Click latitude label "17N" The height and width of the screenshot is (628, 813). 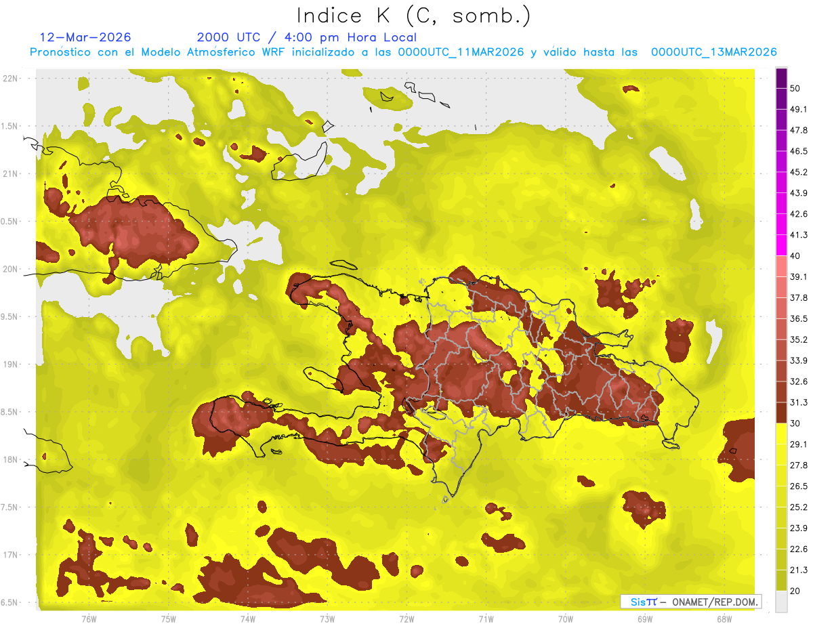(12, 556)
